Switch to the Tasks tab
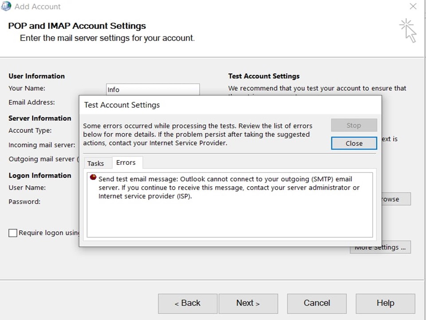The height and width of the screenshot is (320, 426). pyautogui.click(x=95, y=164)
